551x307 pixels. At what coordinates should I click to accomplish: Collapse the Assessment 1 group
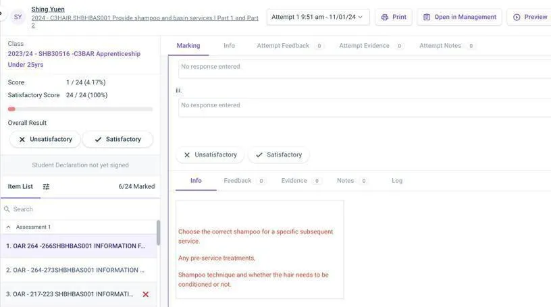pos(8,227)
